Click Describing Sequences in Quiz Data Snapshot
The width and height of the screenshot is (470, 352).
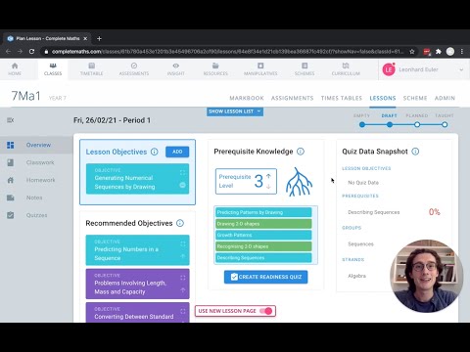click(x=374, y=212)
